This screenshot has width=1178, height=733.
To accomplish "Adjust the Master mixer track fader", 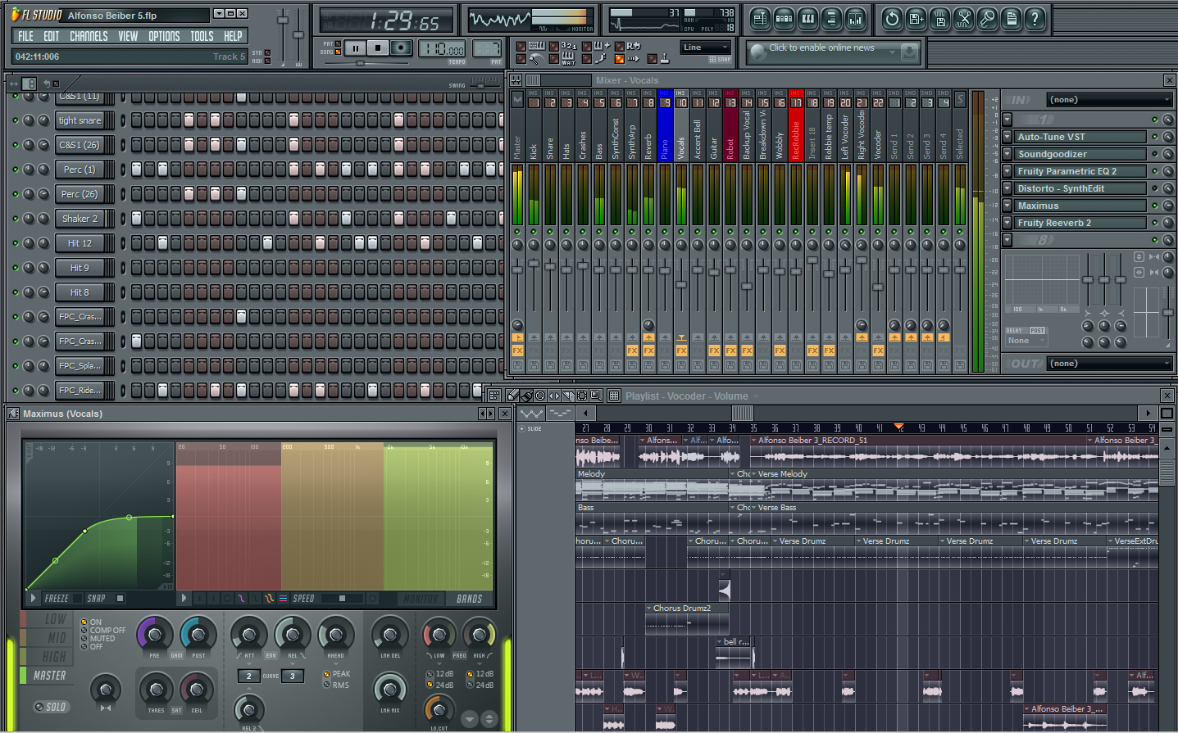I will [x=517, y=269].
